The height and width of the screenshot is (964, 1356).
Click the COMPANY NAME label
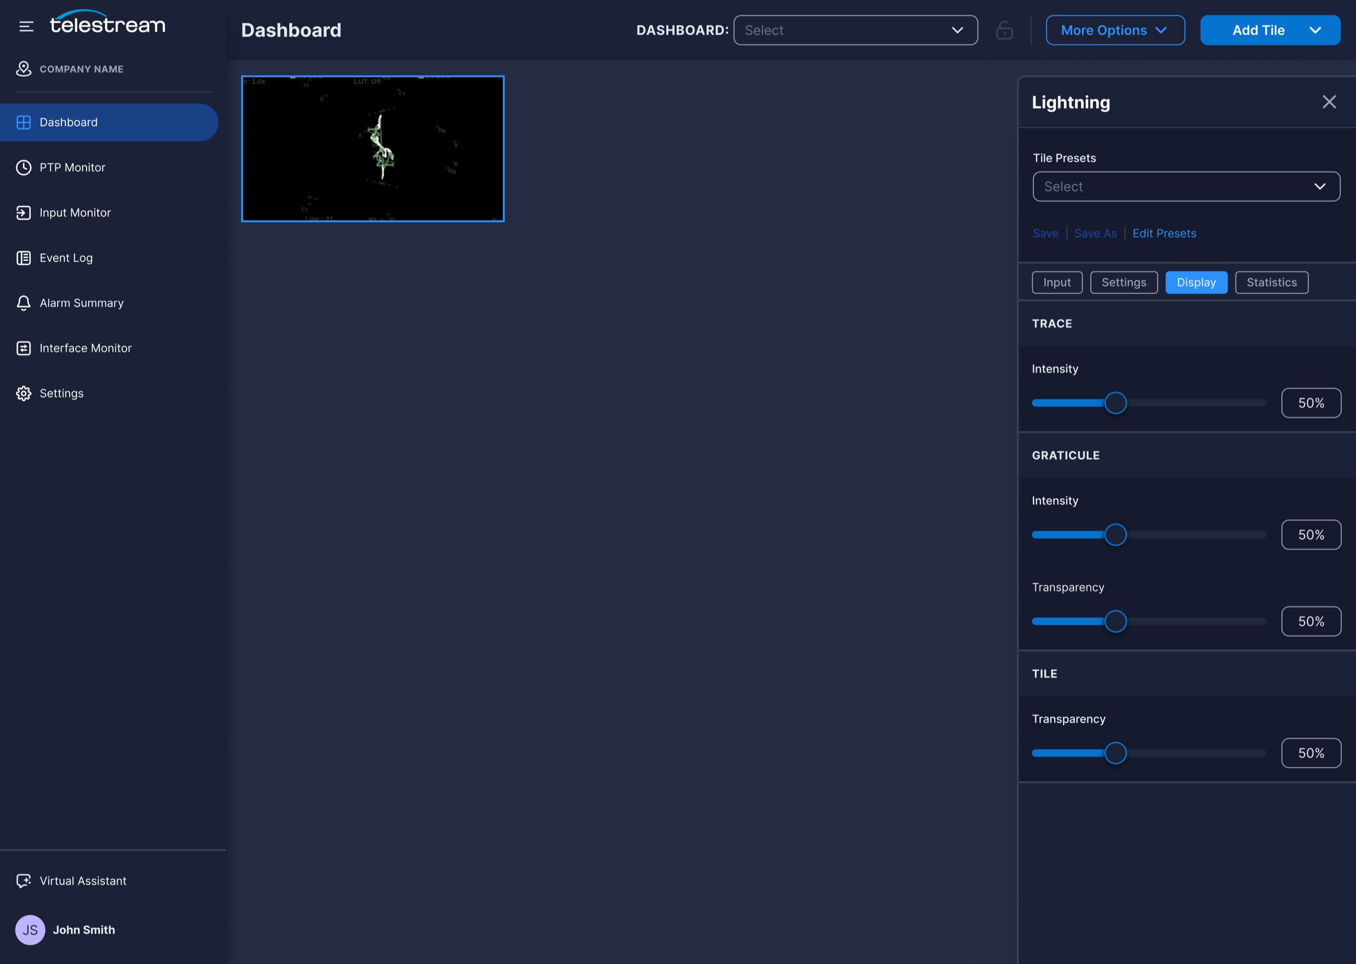point(82,69)
